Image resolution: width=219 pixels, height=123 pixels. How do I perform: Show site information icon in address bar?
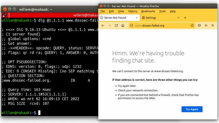pyautogui.click(x=132, y=25)
